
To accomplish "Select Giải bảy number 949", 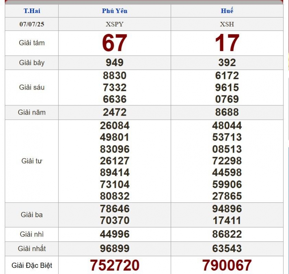I will (x=115, y=63).
